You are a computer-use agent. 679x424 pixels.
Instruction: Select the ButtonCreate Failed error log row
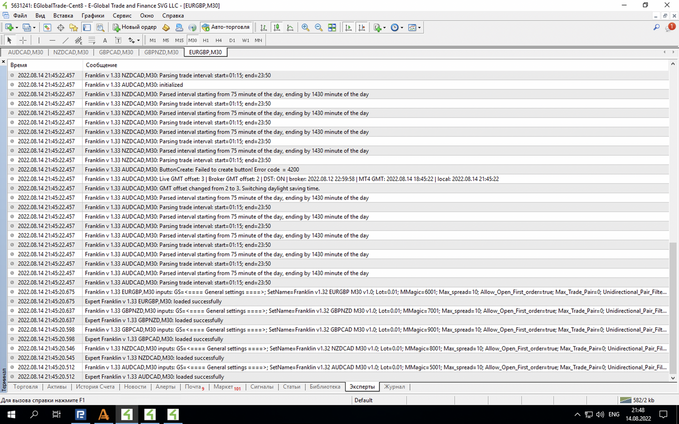click(338, 169)
